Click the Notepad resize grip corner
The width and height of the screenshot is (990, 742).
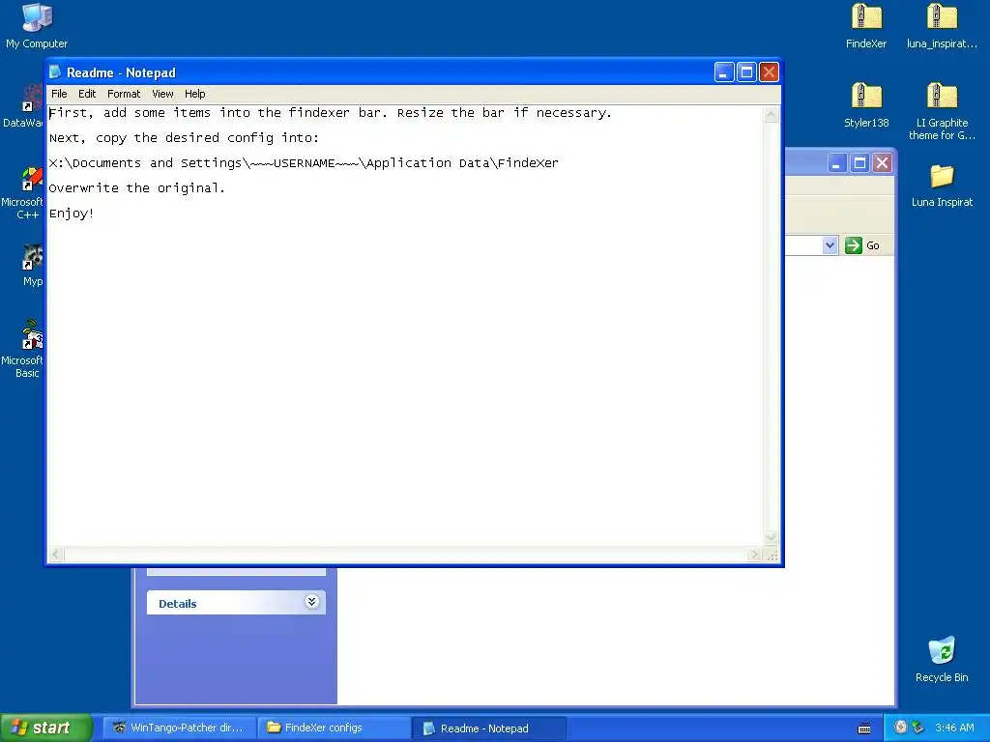772,556
